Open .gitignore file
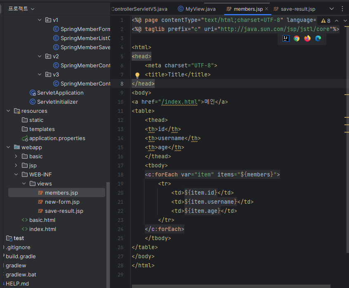This screenshot has height=288, width=349. [x=17, y=247]
